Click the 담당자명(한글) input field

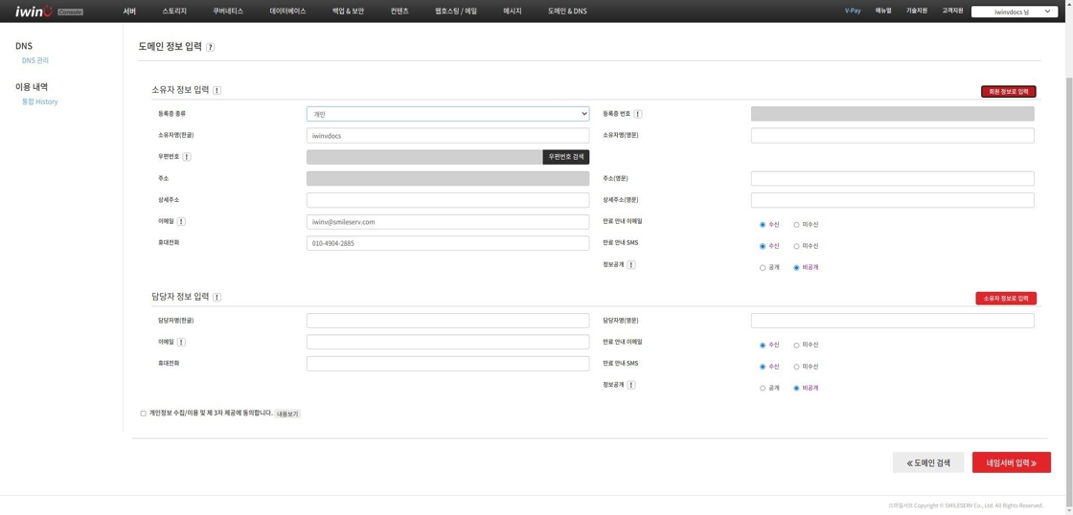(447, 321)
